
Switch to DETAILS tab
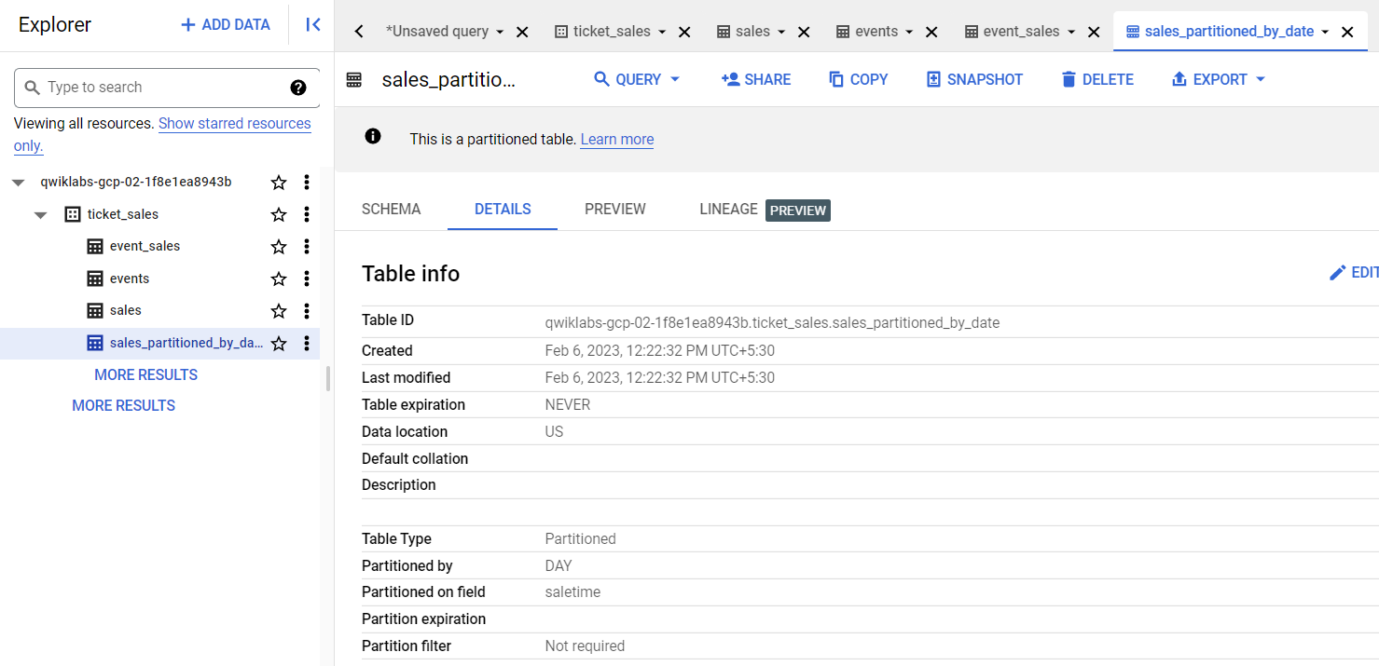pos(503,209)
